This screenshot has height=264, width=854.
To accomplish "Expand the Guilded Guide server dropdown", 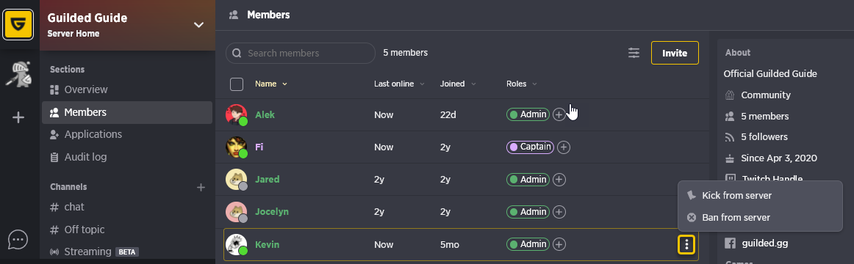I will point(198,25).
